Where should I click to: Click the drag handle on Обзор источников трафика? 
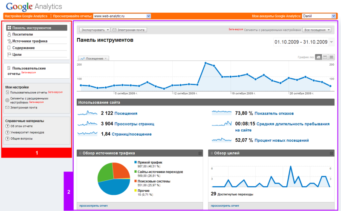point(80,153)
